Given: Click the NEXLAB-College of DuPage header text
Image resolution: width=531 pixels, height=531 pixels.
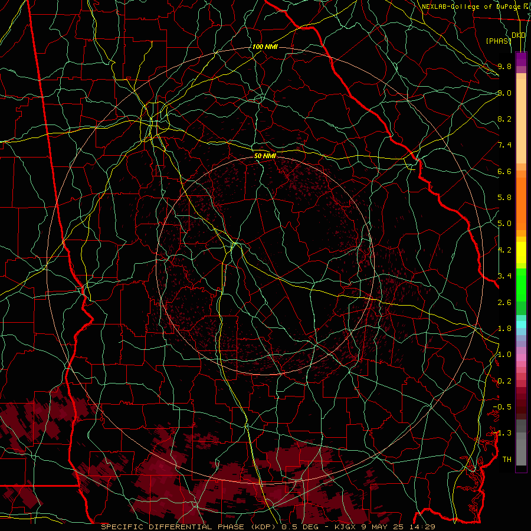Looking at the screenshot, I should pos(471,6).
